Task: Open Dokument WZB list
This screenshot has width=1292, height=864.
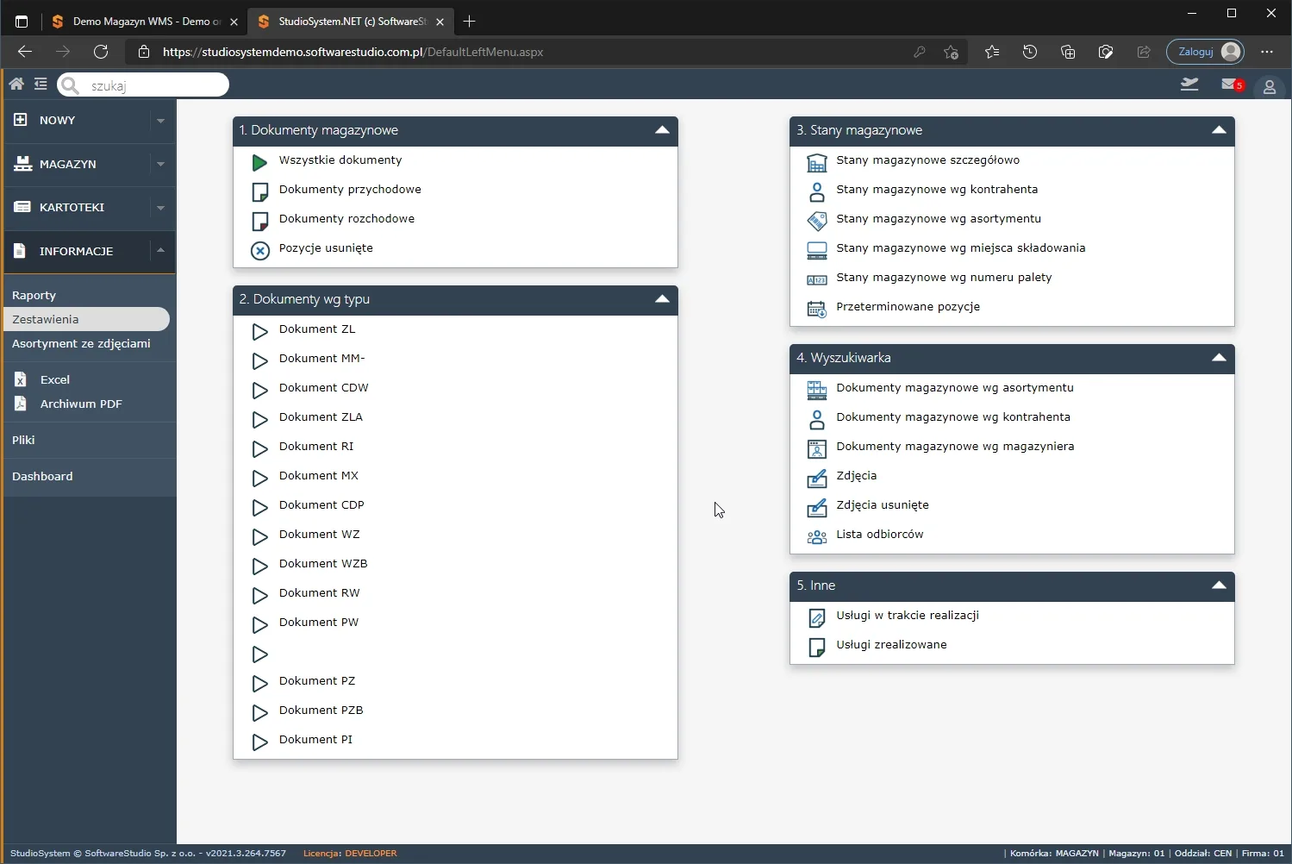Action: pos(323,563)
